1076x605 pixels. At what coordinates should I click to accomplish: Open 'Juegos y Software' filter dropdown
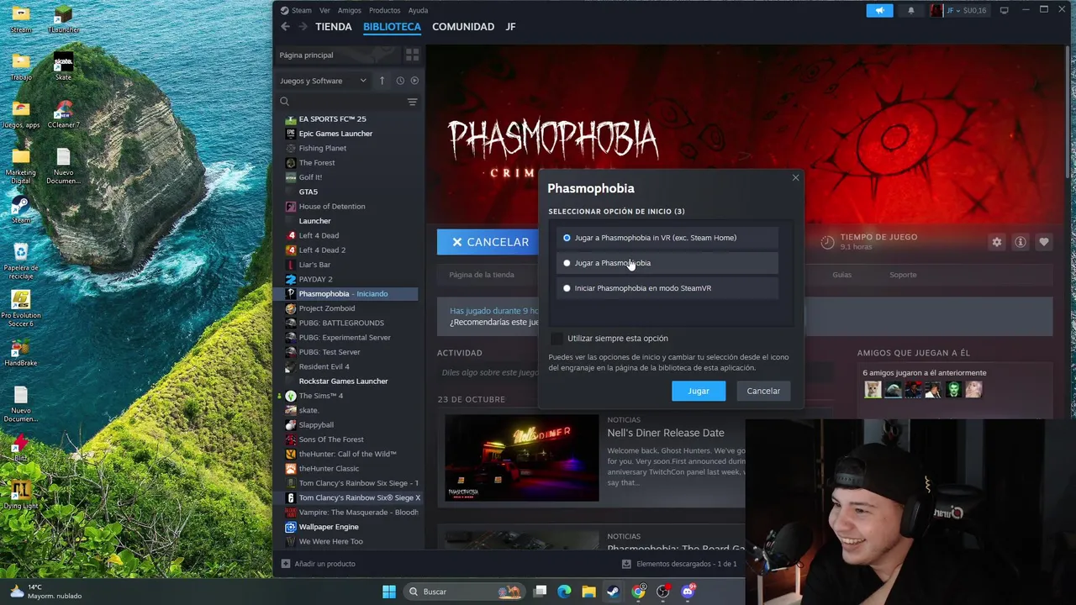tap(324, 81)
